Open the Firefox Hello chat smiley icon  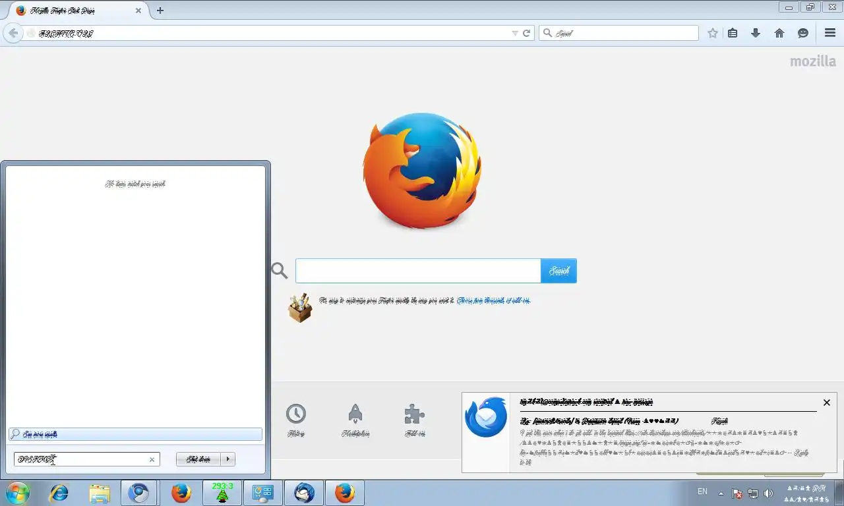pyautogui.click(x=803, y=33)
